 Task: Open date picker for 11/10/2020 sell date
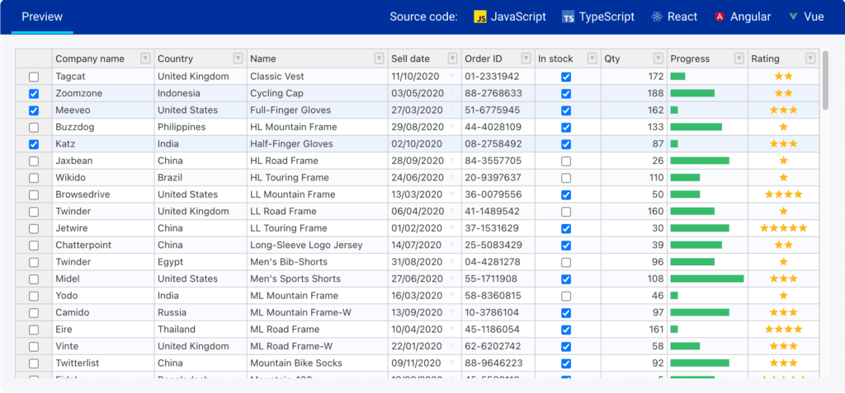point(452,77)
